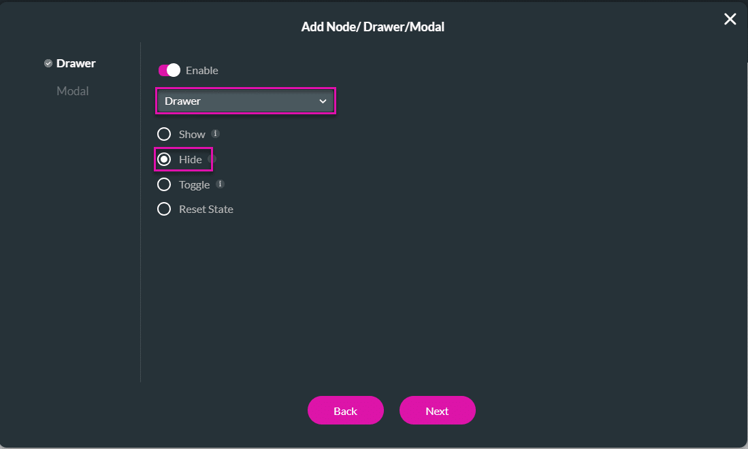748x449 pixels.
Task: Disable the Enable toggle
Action: 168,70
